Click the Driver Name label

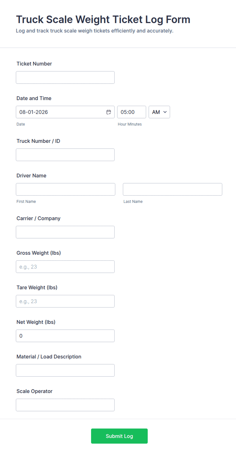tap(31, 176)
